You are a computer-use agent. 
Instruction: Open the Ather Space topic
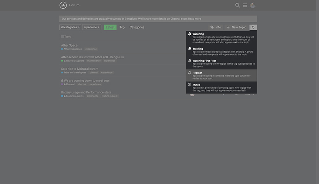[x=69, y=45]
